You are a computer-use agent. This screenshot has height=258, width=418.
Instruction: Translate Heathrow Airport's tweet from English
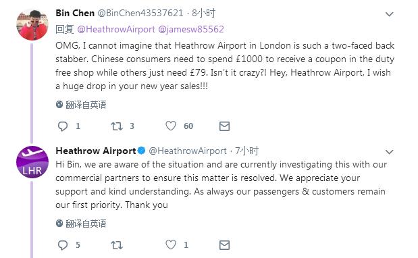[x=81, y=224]
